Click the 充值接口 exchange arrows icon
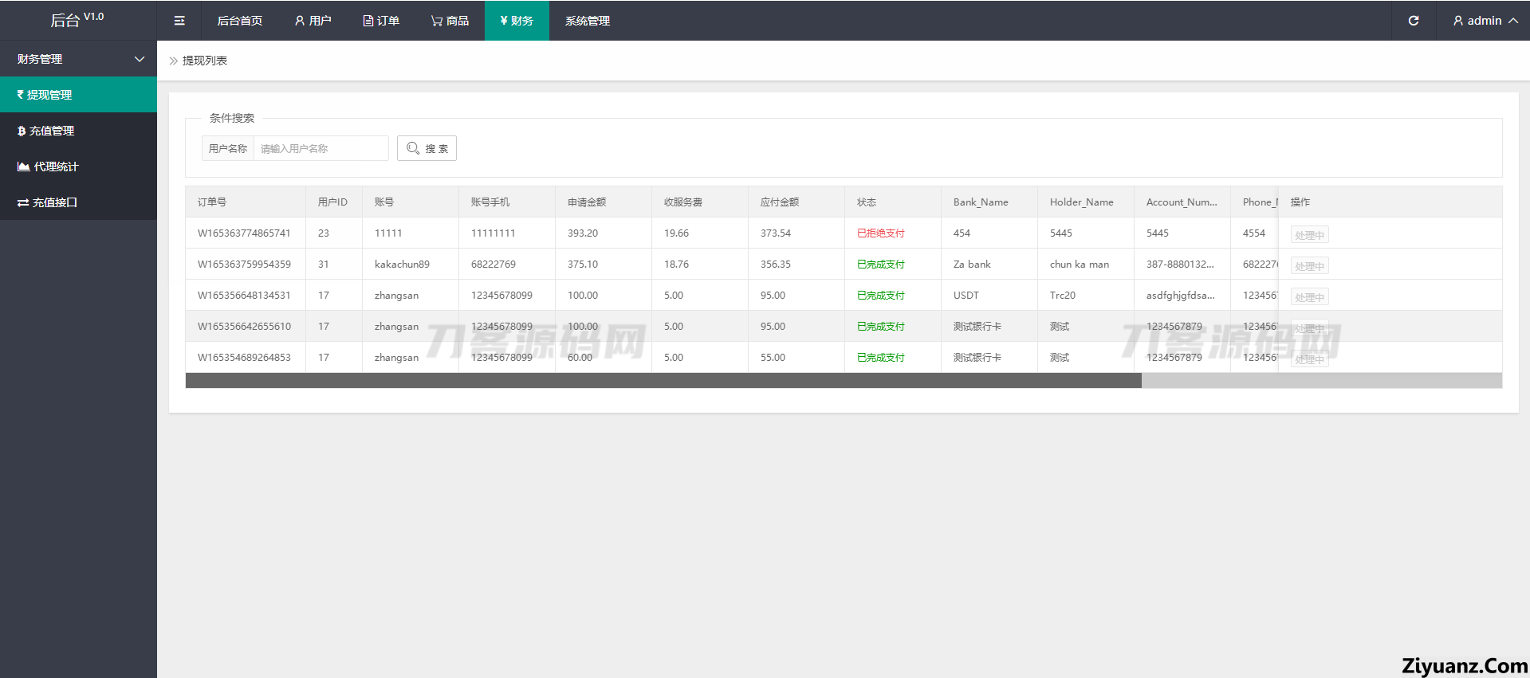 (23, 202)
